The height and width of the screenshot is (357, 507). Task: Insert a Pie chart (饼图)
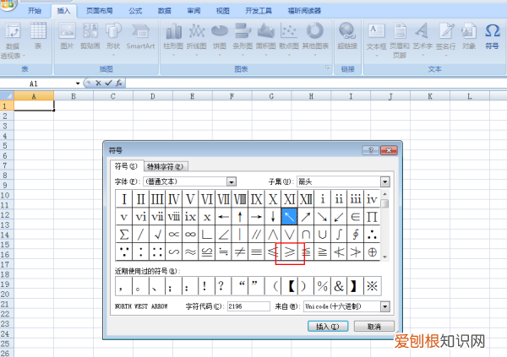(220, 40)
